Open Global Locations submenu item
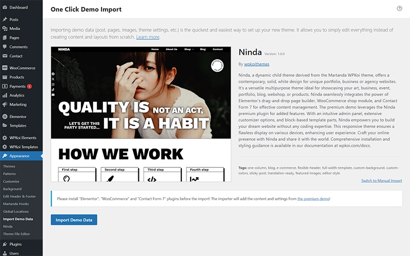 coord(16,211)
